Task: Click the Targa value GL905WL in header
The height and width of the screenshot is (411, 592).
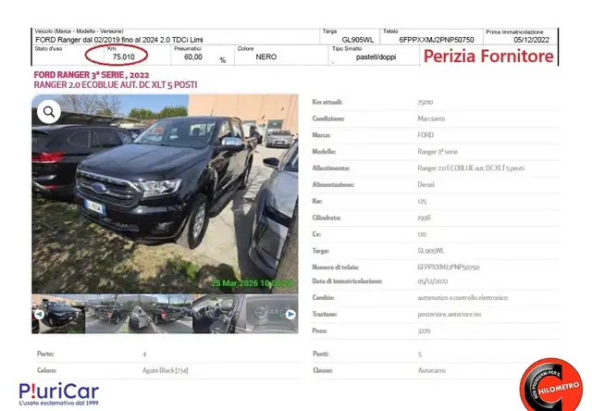Action: [358, 40]
